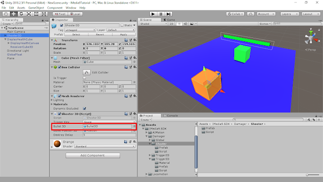The height and width of the screenshot is (182, 323).
Task: Enable the Is Trigger checkbox
Action: point(84,78)
